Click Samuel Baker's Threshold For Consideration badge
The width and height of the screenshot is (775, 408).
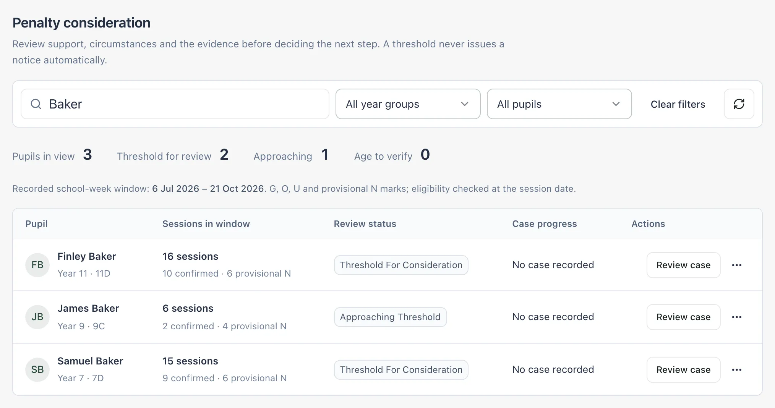401,370
